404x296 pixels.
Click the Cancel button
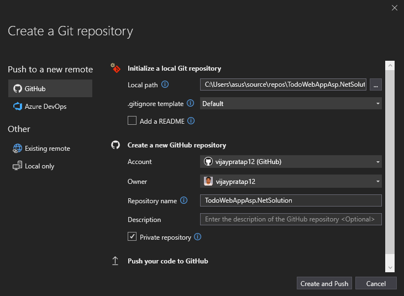(x=376, y=283)
